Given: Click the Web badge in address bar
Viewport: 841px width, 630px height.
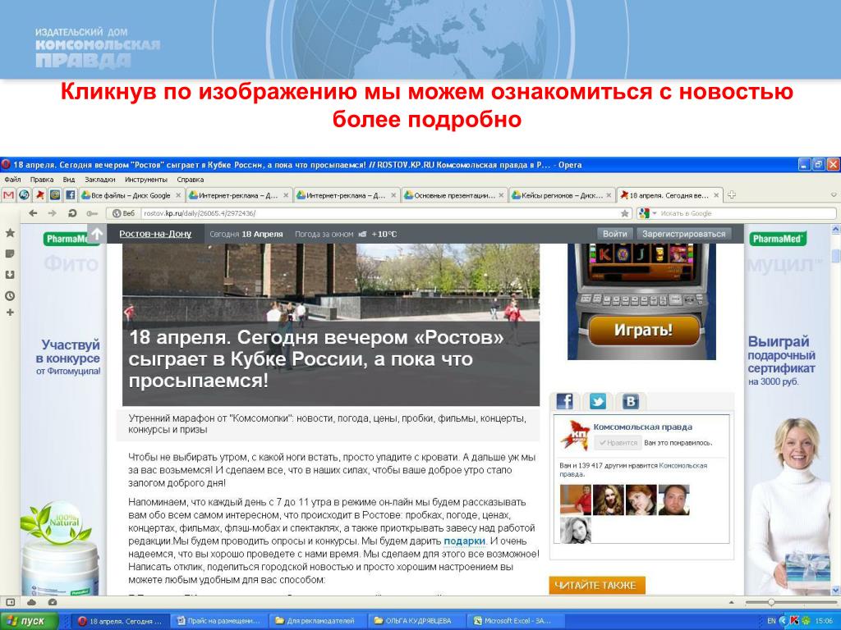Looking at the screenshot, I should (x=124, y=213).
